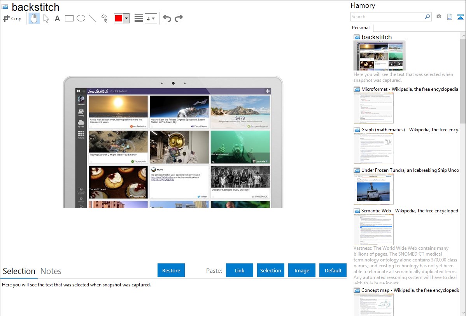Open the Personal tab in Flamory

tap(361, 28)
